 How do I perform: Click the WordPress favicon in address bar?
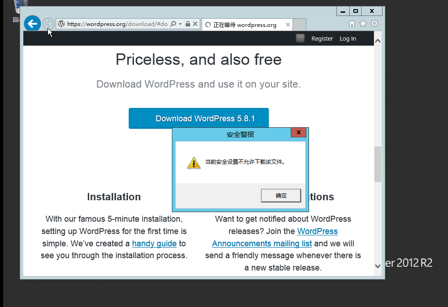click(x=61, y=23)
